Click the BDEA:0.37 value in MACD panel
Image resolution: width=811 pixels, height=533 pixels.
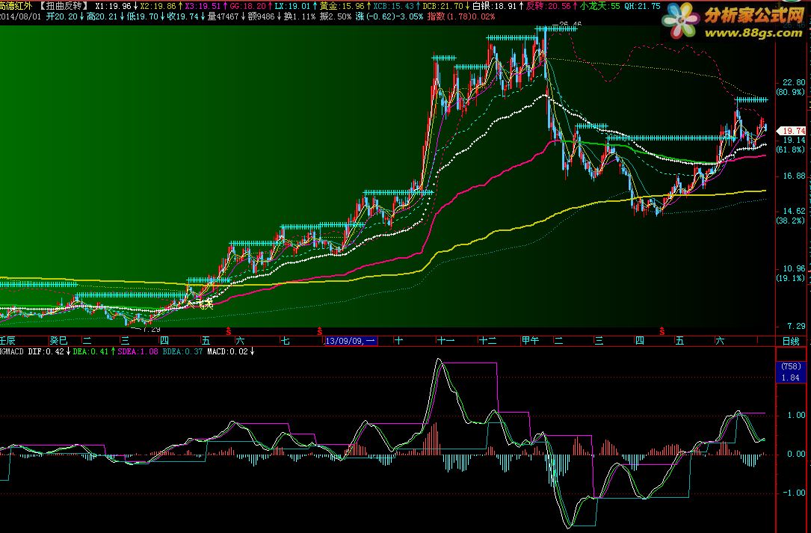182,351
